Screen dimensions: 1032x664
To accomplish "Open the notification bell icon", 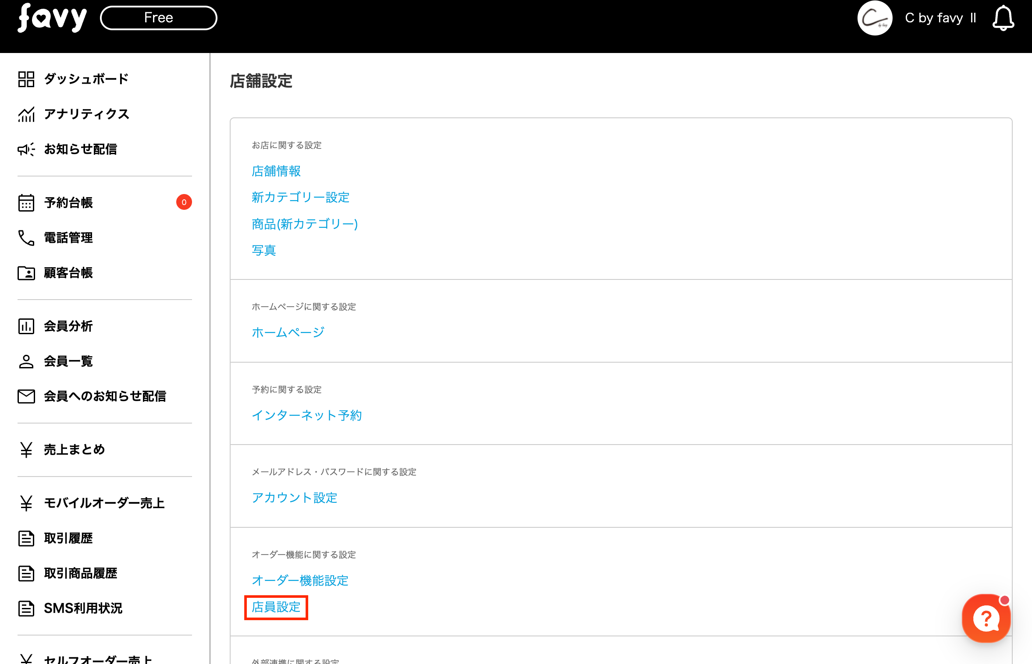I will (x=1003, y=18).
